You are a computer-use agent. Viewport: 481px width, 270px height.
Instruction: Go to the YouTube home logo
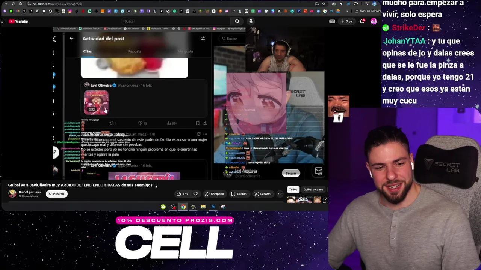(x=18, y=21)
